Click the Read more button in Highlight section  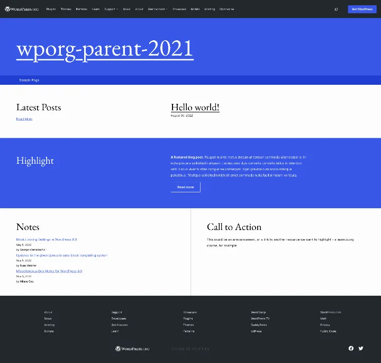pyautogui.click(x=186, y=187)
